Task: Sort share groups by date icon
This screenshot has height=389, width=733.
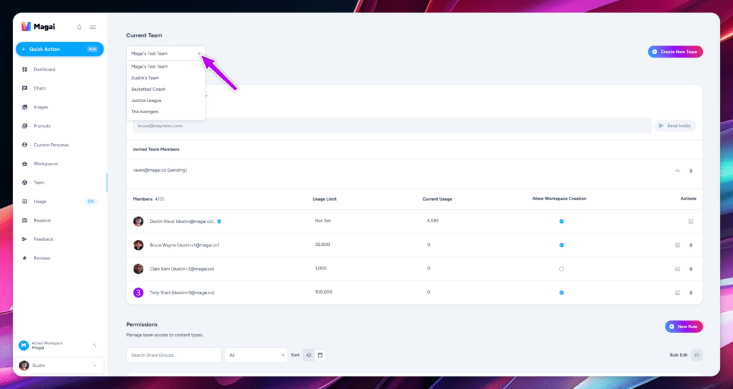Action: tap(320, 356)
